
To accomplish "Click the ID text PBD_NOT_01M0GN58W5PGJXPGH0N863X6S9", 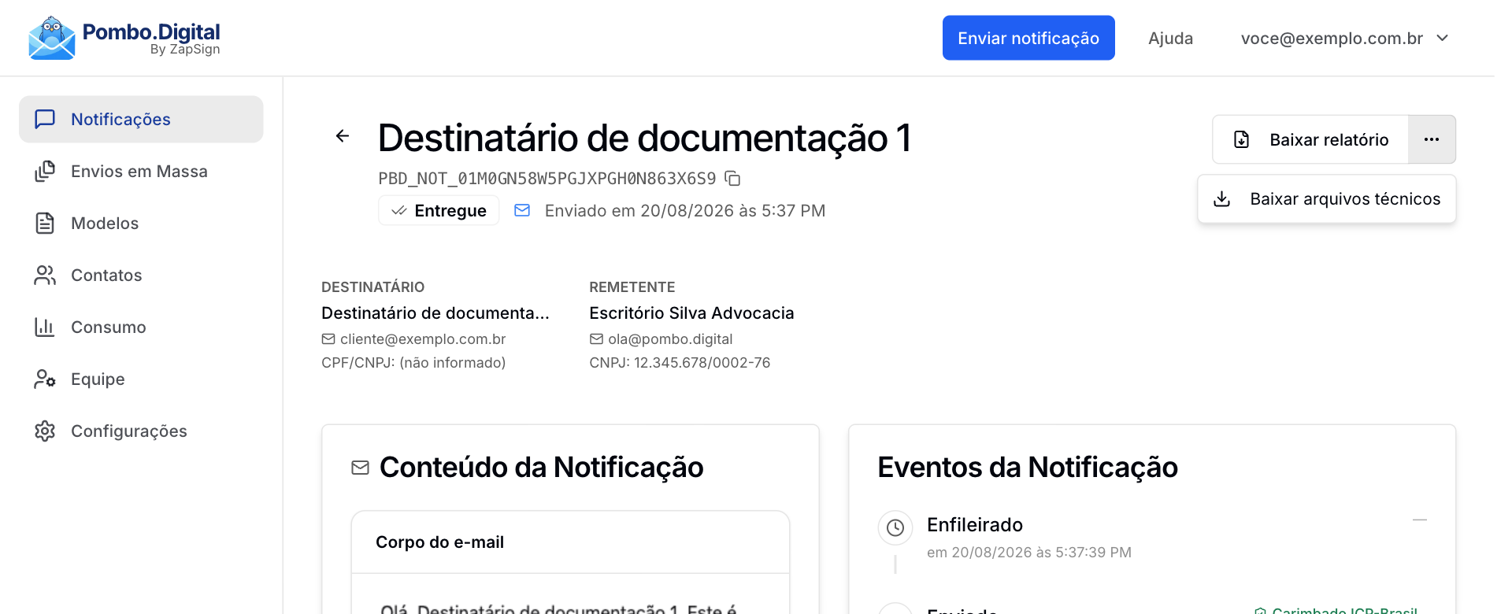I will tap(547, 179).
